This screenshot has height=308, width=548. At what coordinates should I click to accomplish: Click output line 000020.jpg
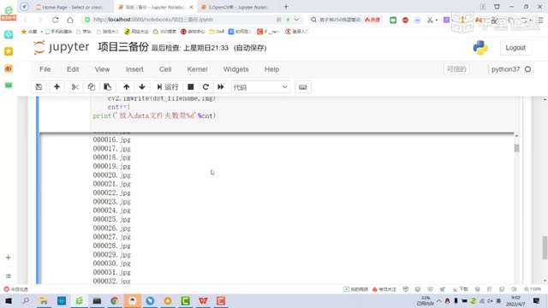(112, 175)
